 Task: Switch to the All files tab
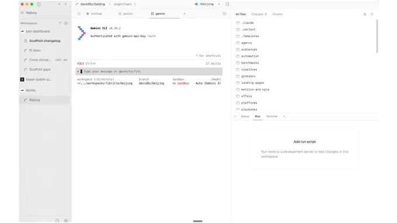click(241, 14)
